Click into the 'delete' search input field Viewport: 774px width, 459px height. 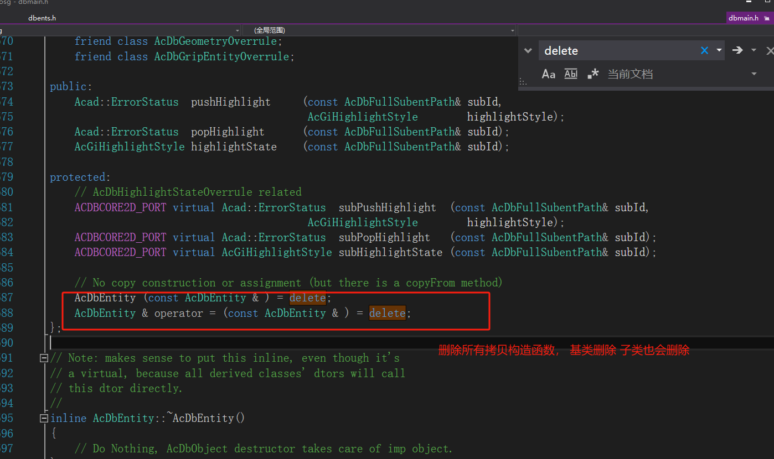pos(620,51)
